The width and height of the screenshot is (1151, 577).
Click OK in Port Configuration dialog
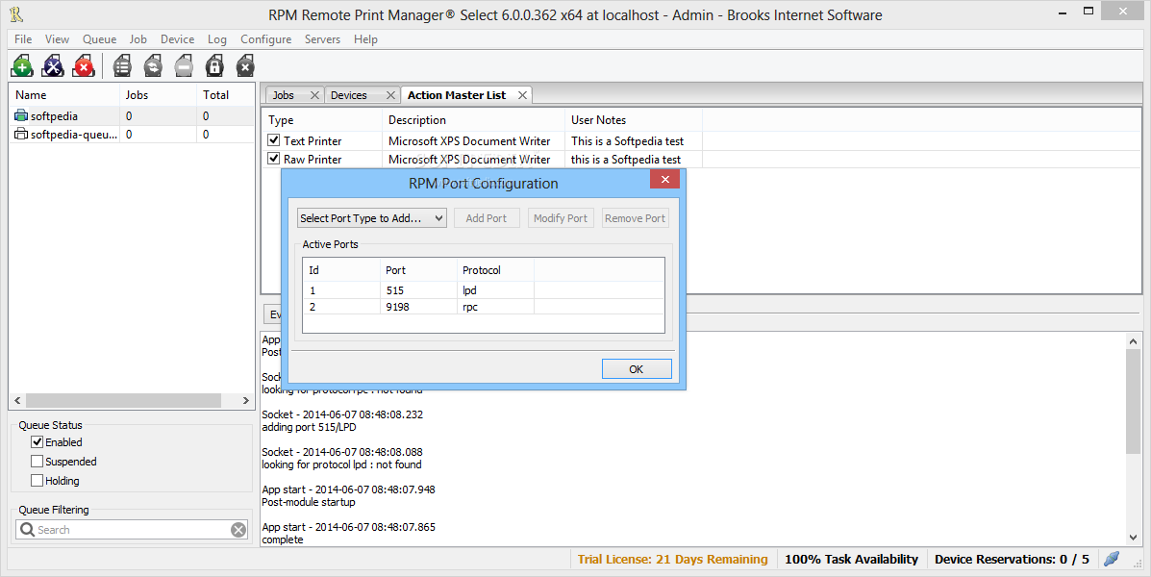[x=637, y=369]
